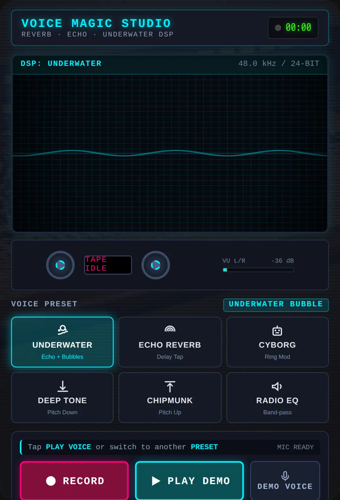The image size is (340, 500).
Task: Click the DSP: UNDERWATER label
Action: [61, 64]
